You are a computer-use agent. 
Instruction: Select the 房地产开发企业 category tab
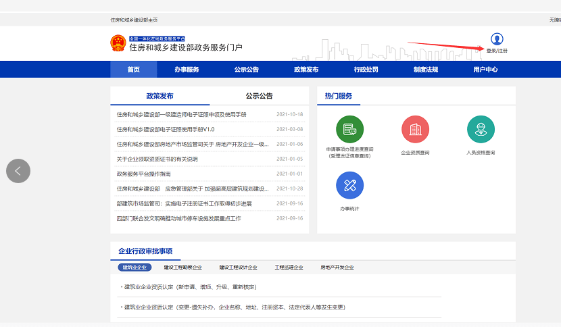tap(337, 268)
